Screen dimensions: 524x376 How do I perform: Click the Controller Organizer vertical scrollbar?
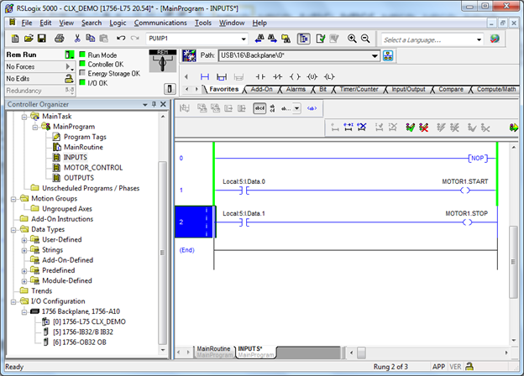coord(162,253)
